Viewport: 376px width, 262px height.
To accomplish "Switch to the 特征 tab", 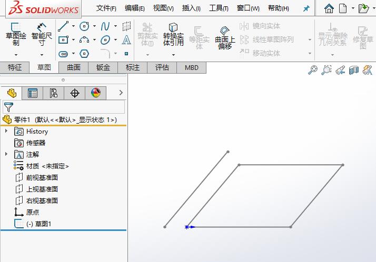I will point(15,67).
